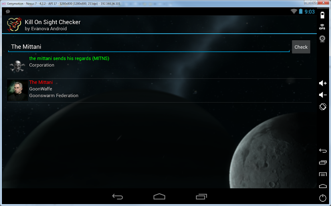The image size is (331, 206).
Task: Focus the search field containing The Mittani
Action: 149,47
